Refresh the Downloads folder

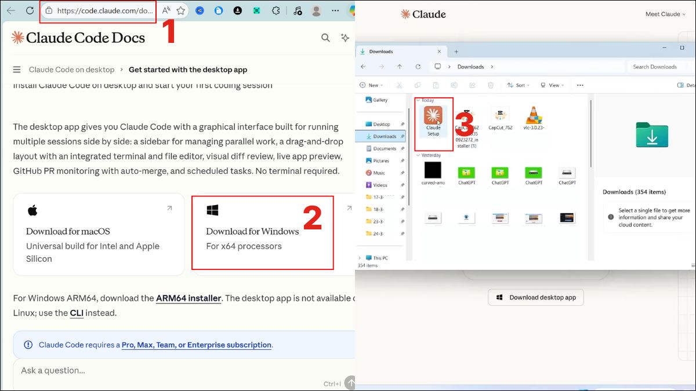pyautogui.click(x=417, y=67)
